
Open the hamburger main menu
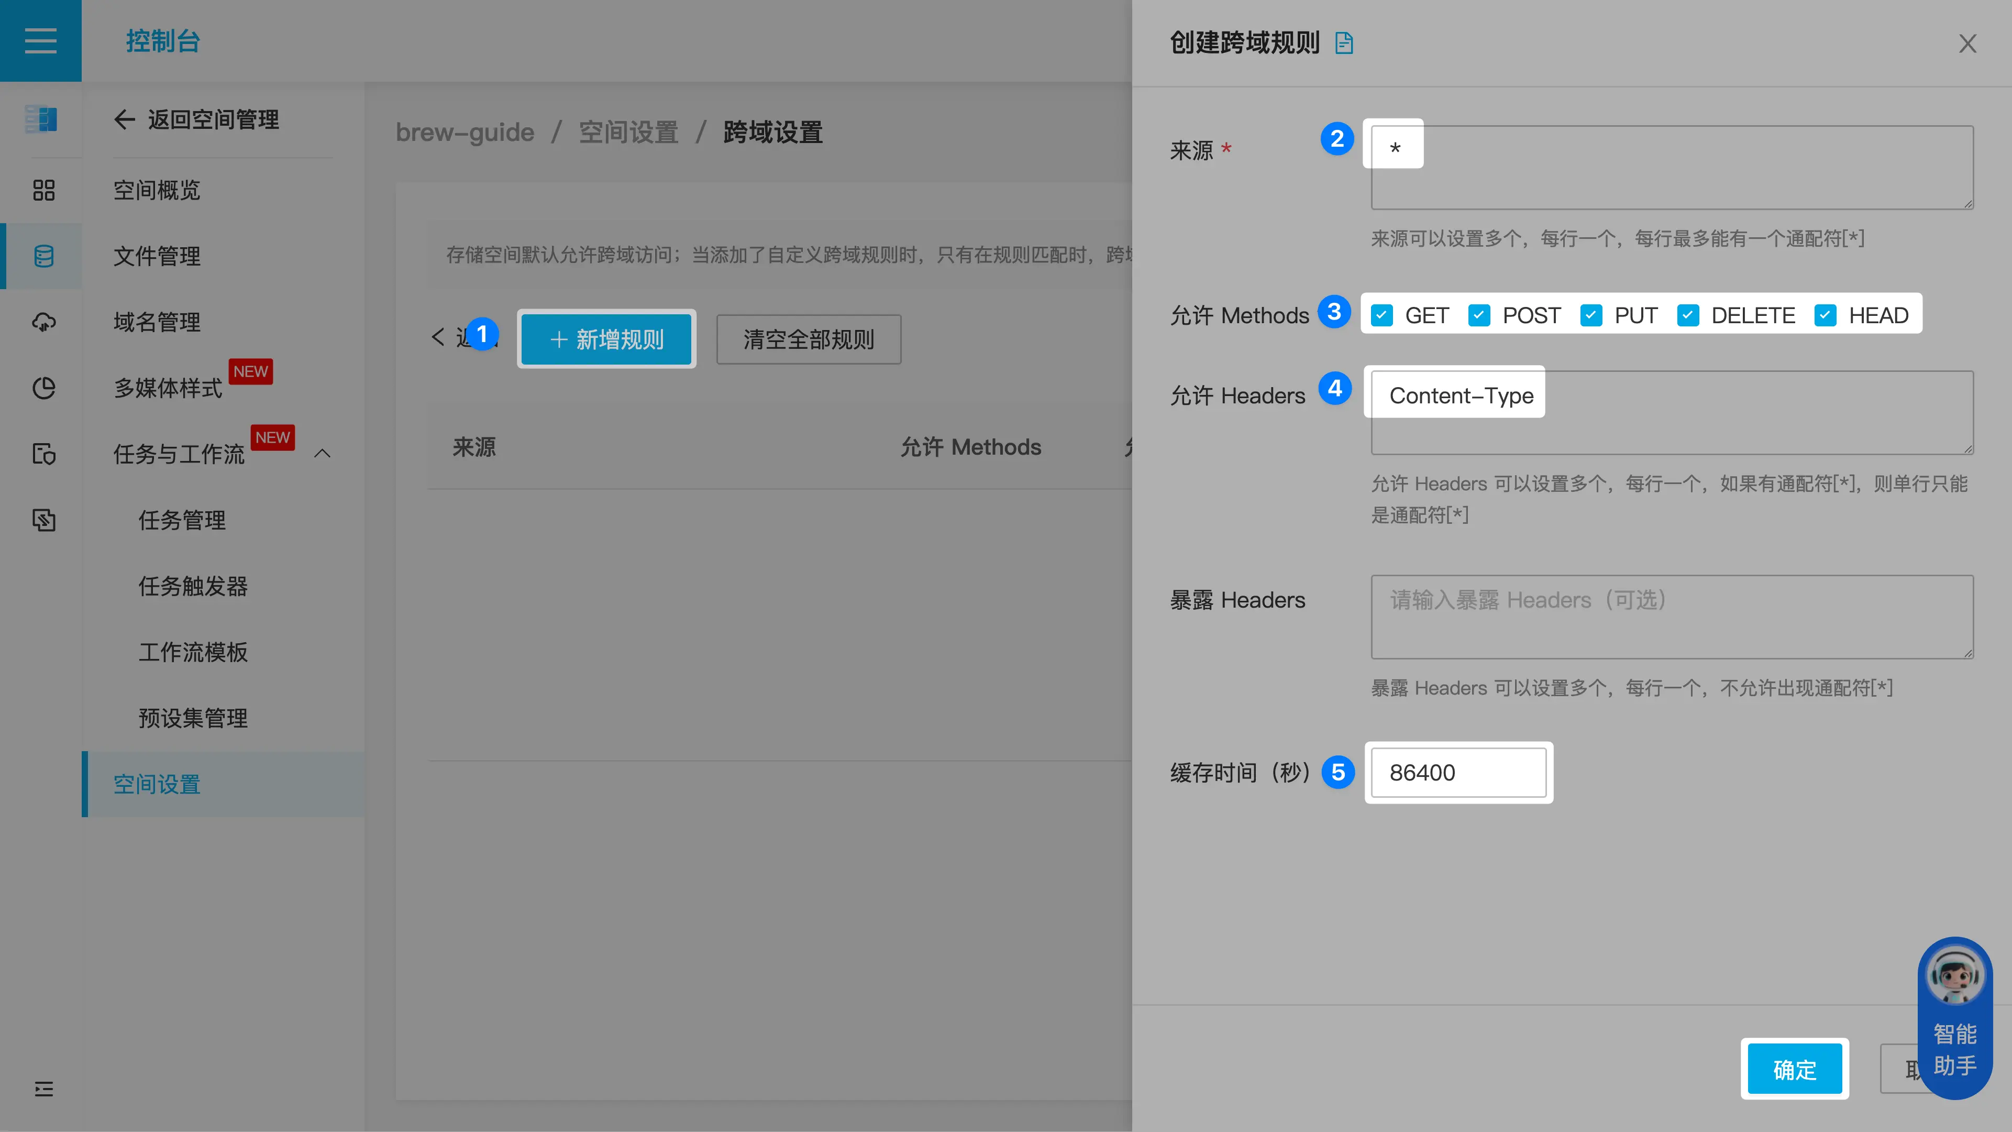pyautogui.click(x=41, y=41)
